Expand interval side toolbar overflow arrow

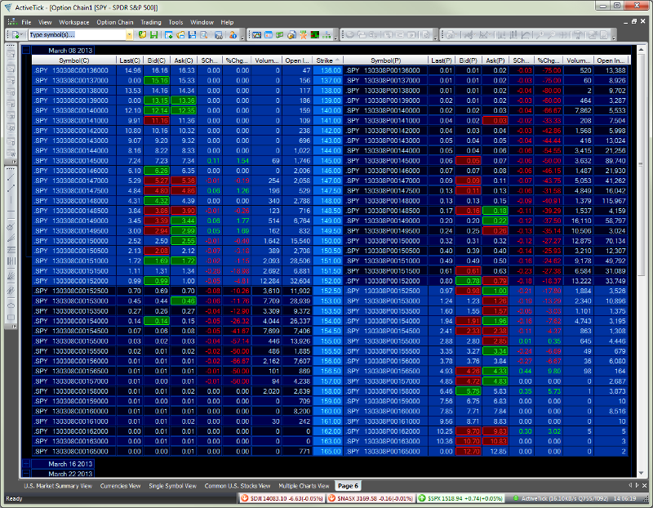14,162
